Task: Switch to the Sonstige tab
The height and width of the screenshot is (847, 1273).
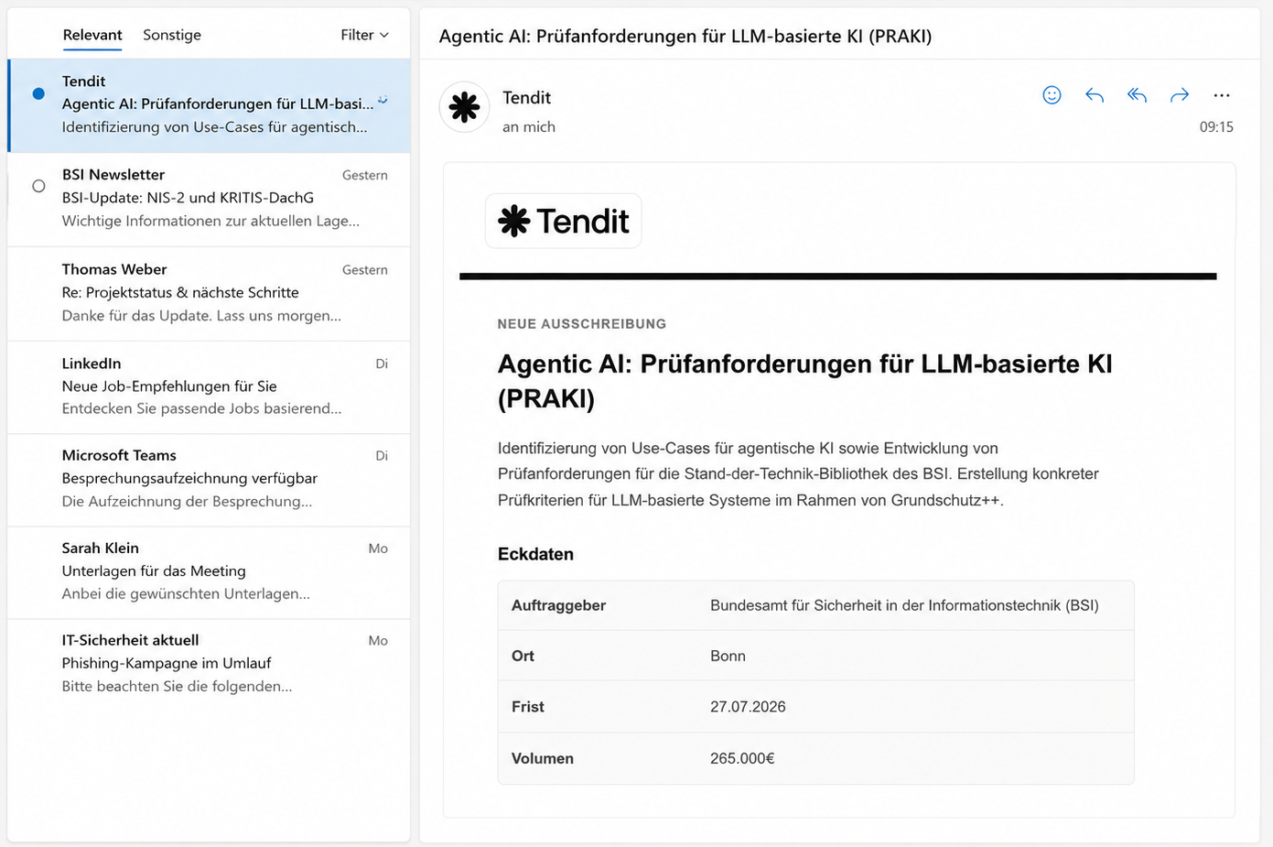Action: 172,35
